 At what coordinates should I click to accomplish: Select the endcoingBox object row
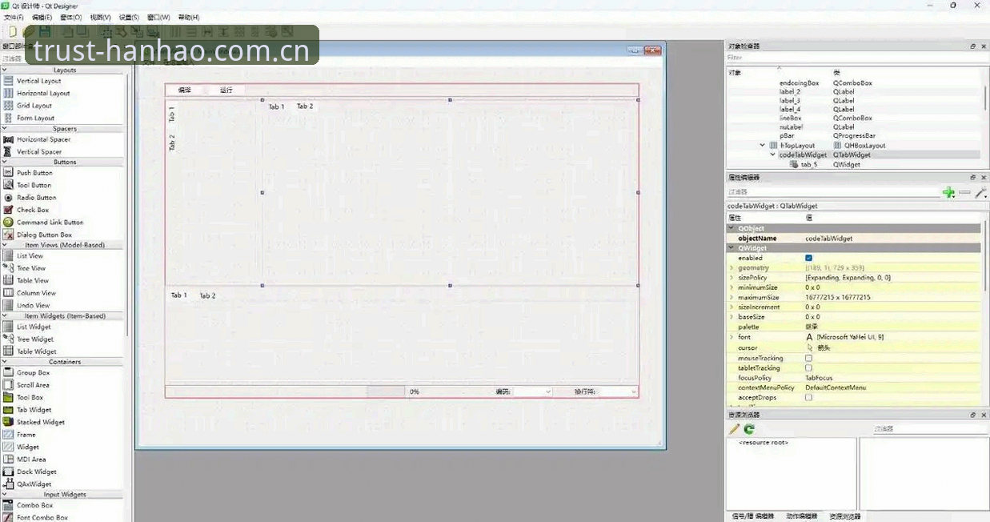tap(855, 83)
